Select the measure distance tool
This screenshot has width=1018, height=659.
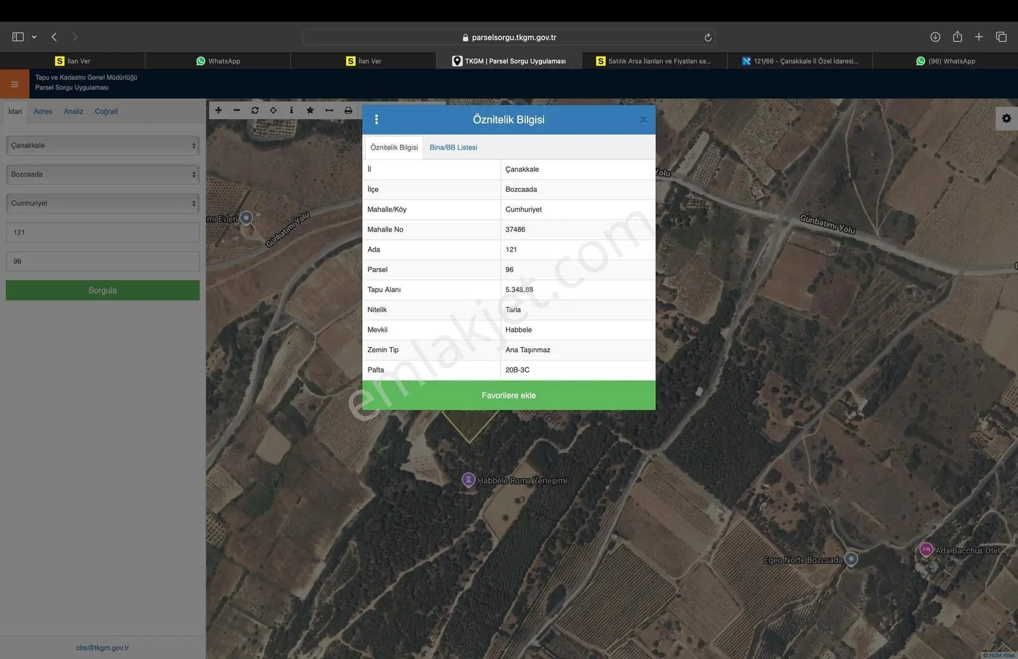tap(329, 110)
